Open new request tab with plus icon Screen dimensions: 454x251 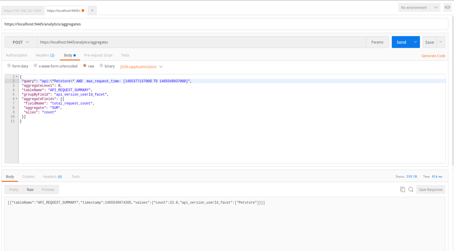(x=92, y=10)
